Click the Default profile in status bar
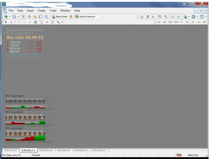The height and width of the screenshot is (159, 210). (36, 155)
